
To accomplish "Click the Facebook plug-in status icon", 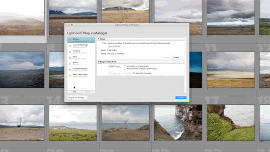I will coord(70,52).
